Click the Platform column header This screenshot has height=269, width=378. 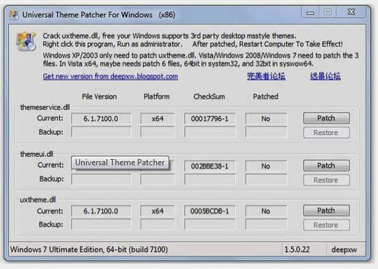[156, 96]
